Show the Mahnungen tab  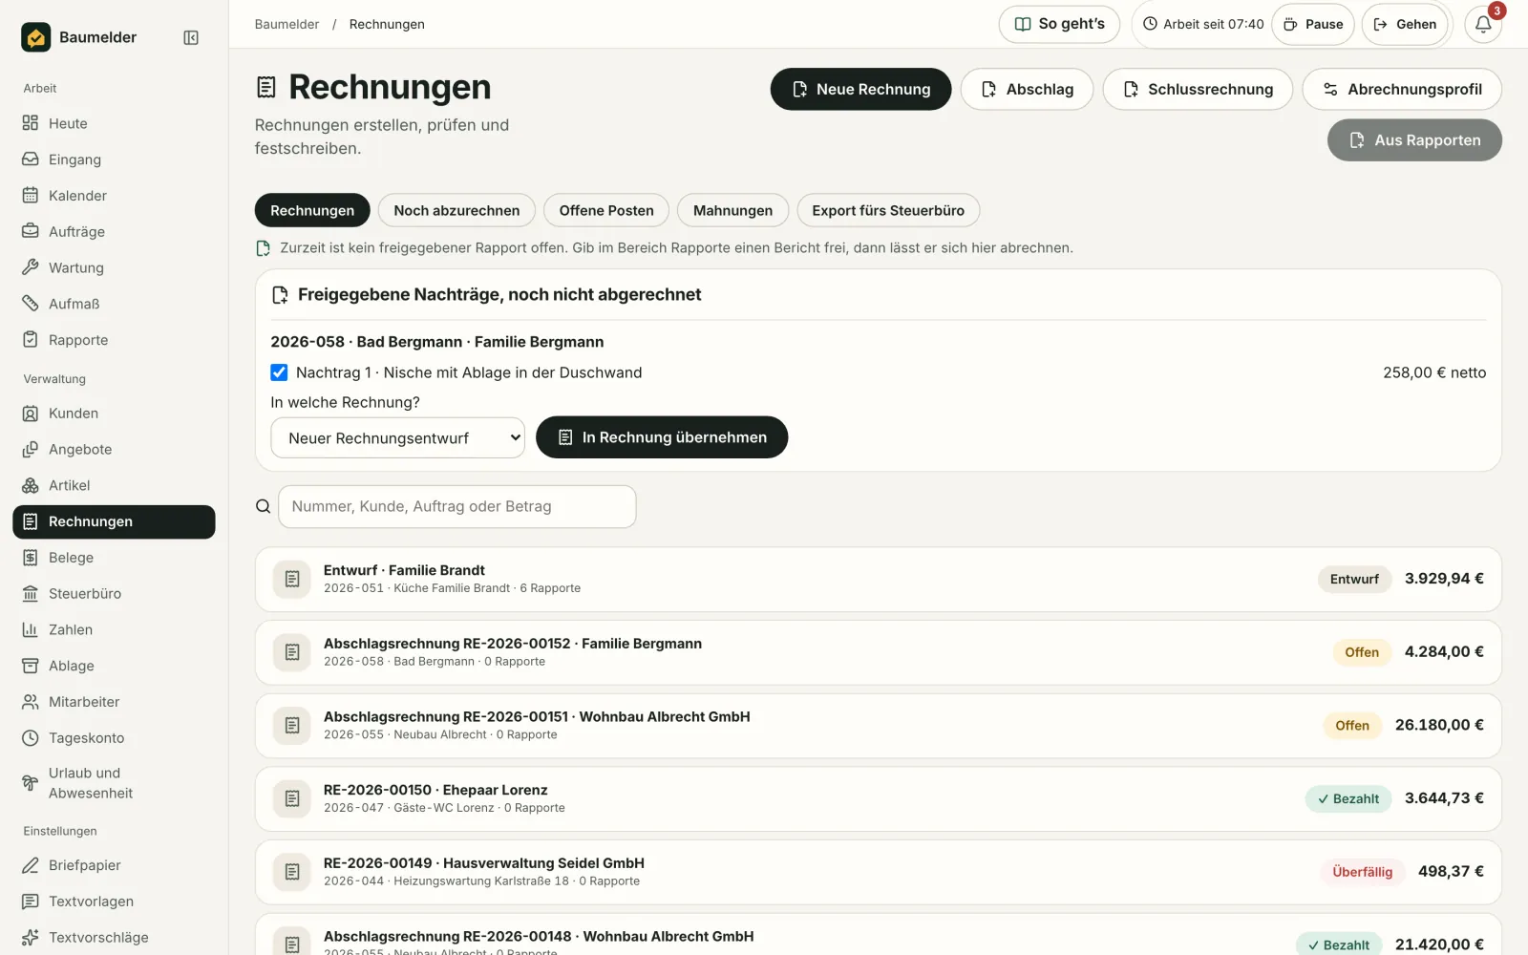click(732, 210)
